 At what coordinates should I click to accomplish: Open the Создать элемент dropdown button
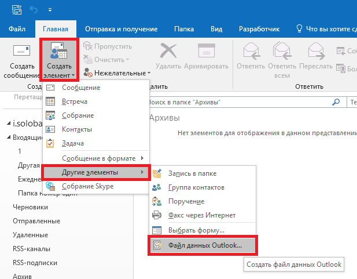click(x=59, y=60)
